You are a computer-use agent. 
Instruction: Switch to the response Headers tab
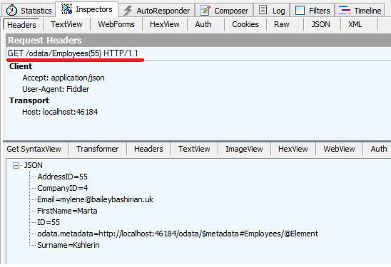pyautogui.click(x=148, y=149)
